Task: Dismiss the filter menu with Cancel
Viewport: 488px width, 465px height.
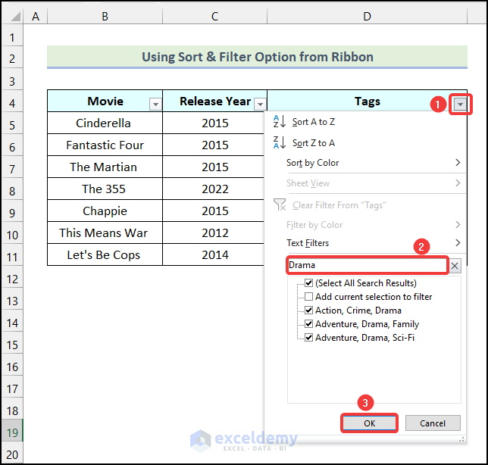Action: [x=433, y=423]
